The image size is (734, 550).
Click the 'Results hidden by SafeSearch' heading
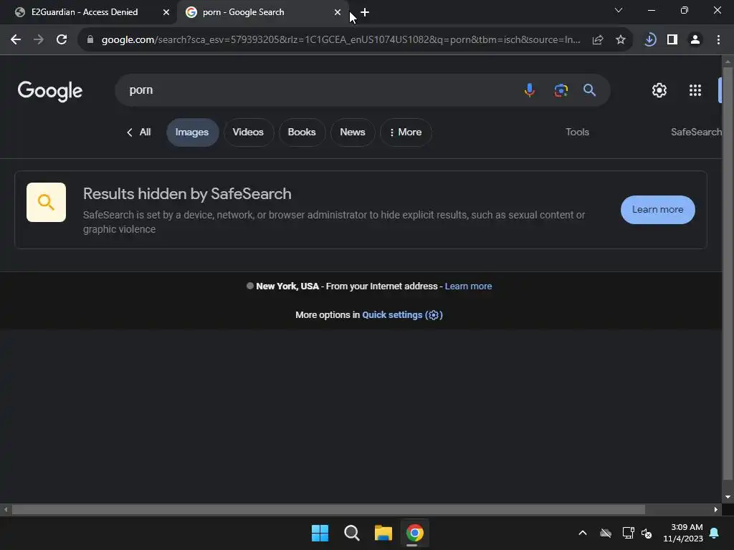point(187,193)
